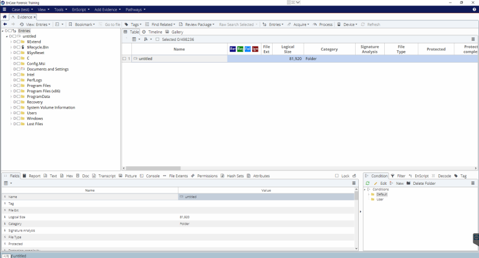Select the Logical Size column header
This screenshot has height=258, width=479.
(x=288, y=49)
